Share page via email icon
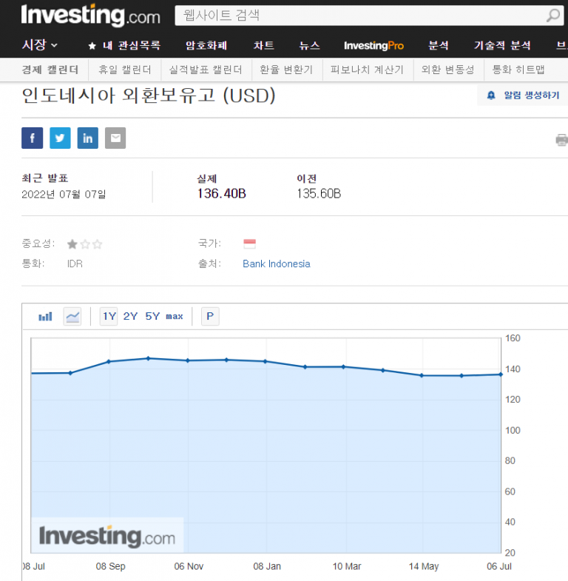Screen dimensions: 568x581 115,138
